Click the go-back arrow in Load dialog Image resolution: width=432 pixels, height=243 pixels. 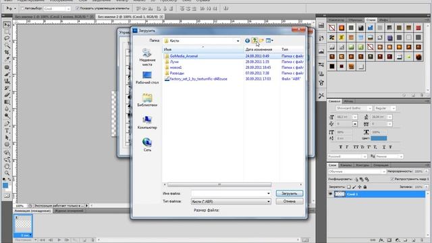click(248, 40)
